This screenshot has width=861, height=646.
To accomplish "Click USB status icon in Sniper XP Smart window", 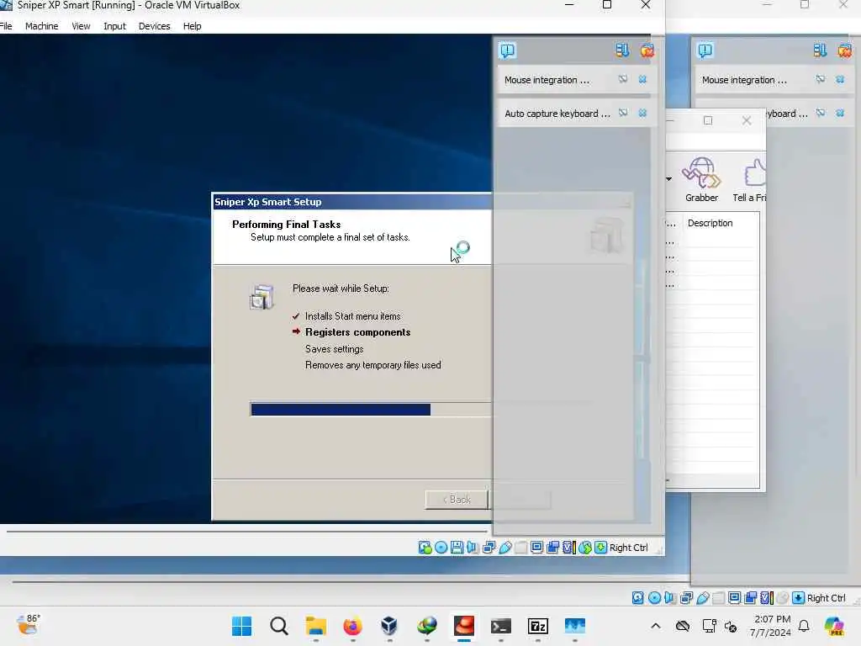I will 505,548.
